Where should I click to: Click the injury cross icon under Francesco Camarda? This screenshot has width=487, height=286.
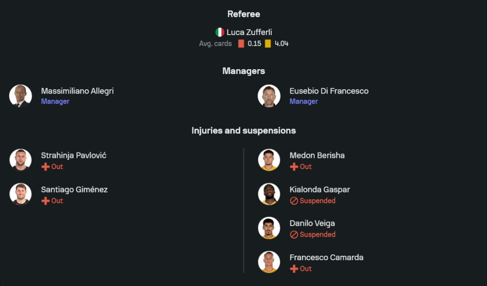294,268
